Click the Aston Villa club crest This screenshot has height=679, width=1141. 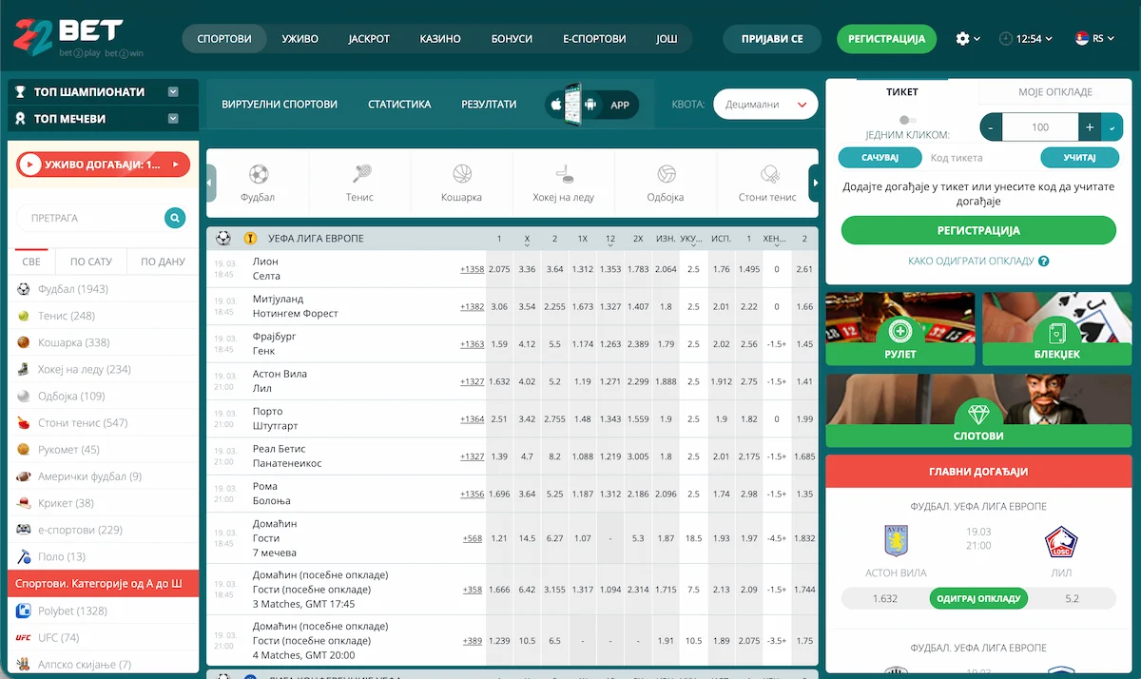tap(897, 541)
